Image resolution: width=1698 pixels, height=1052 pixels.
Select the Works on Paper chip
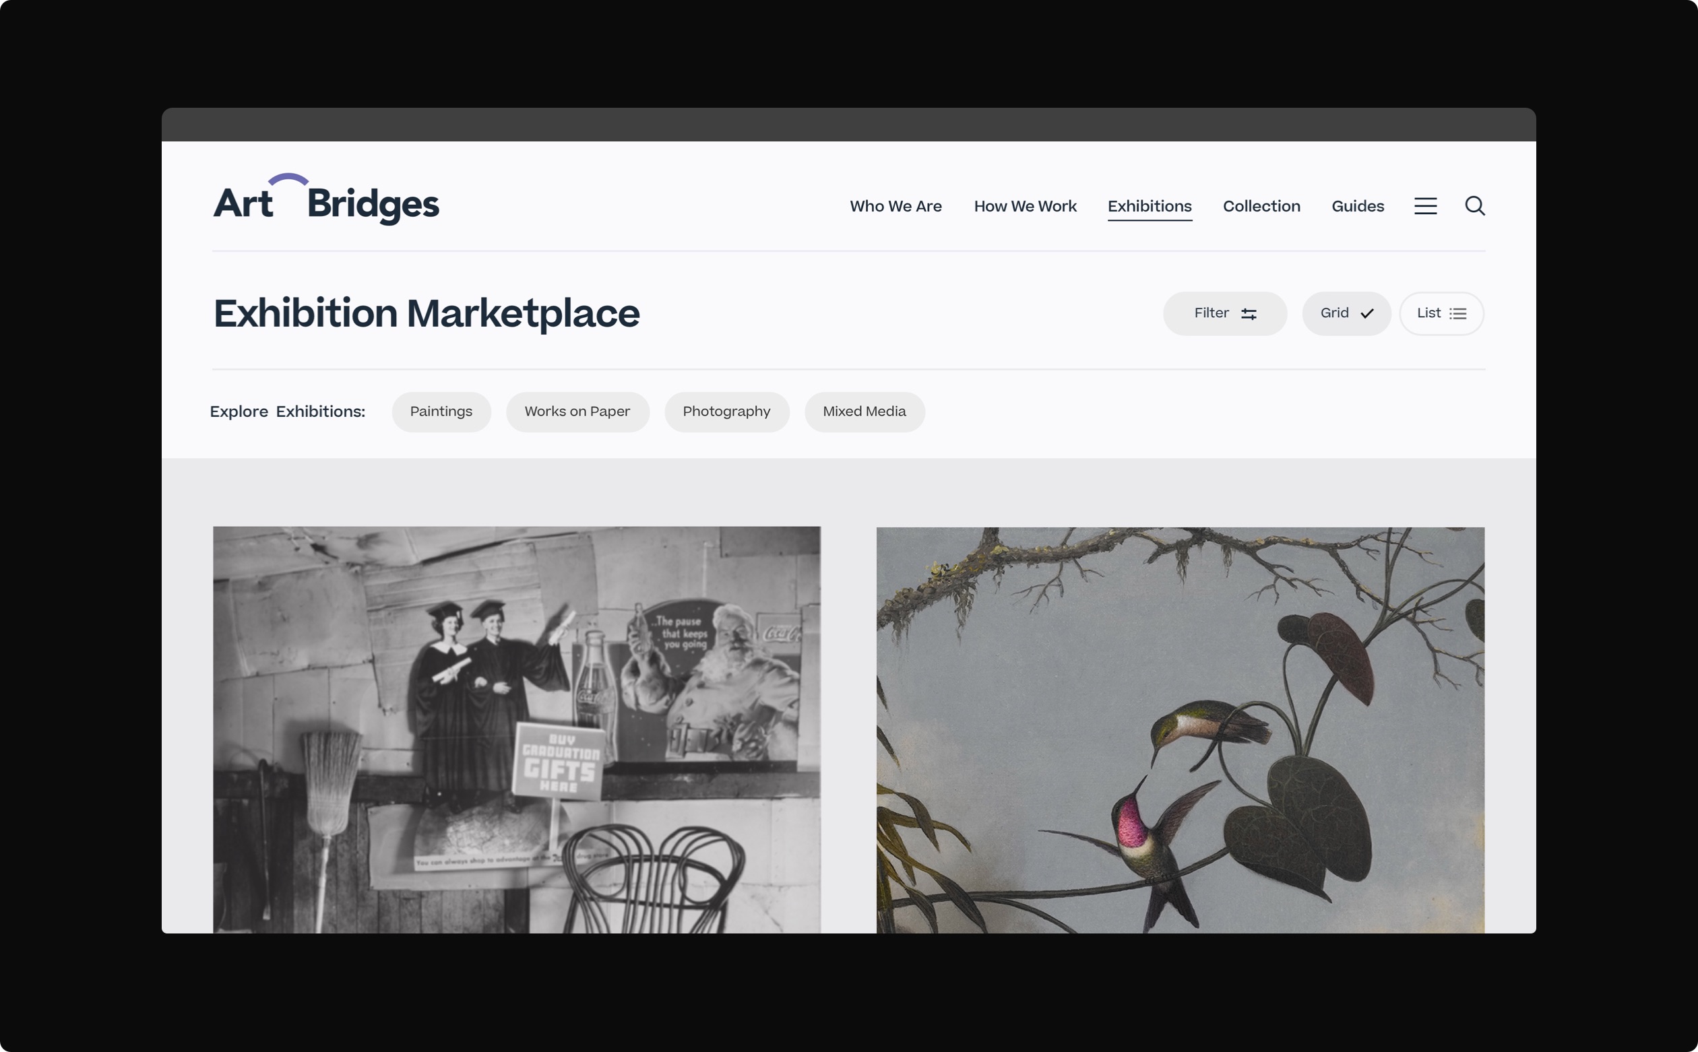577,412
